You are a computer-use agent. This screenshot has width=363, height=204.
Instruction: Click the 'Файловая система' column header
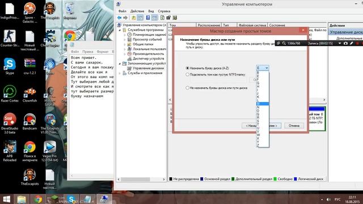click(x=252, y=25)
